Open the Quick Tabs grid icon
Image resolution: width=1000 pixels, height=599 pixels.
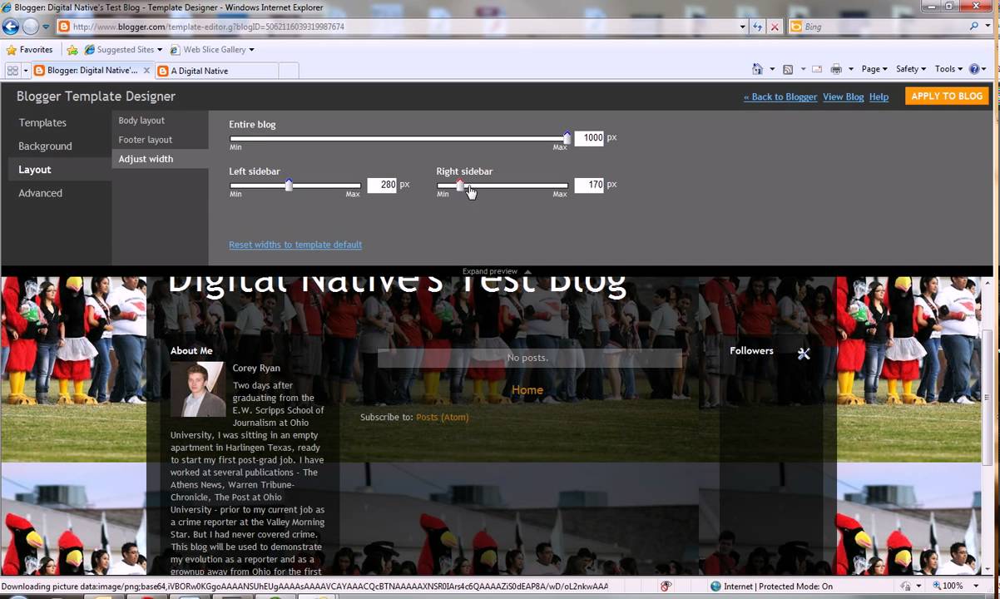click(12, 71)
